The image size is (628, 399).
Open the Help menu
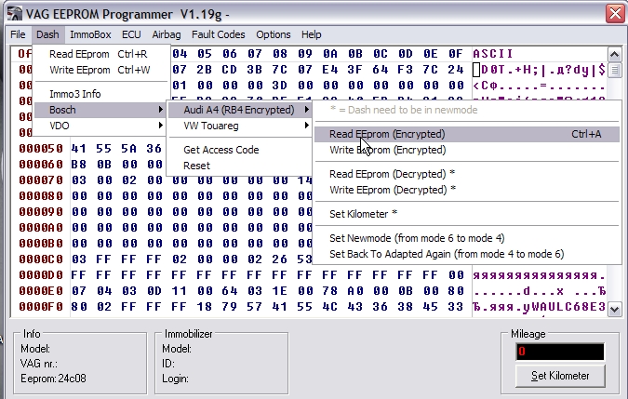coord(311,34)
